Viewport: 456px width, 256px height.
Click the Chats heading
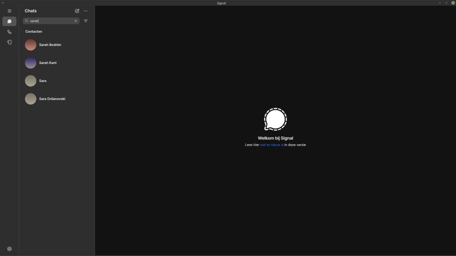[31, 11]
